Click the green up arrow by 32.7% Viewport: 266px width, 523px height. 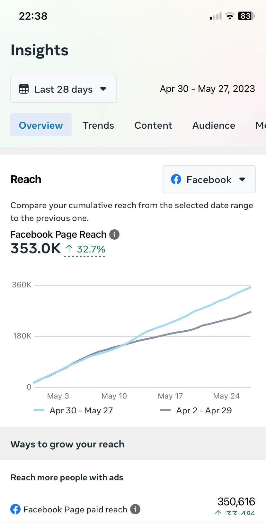click(69, 249)
